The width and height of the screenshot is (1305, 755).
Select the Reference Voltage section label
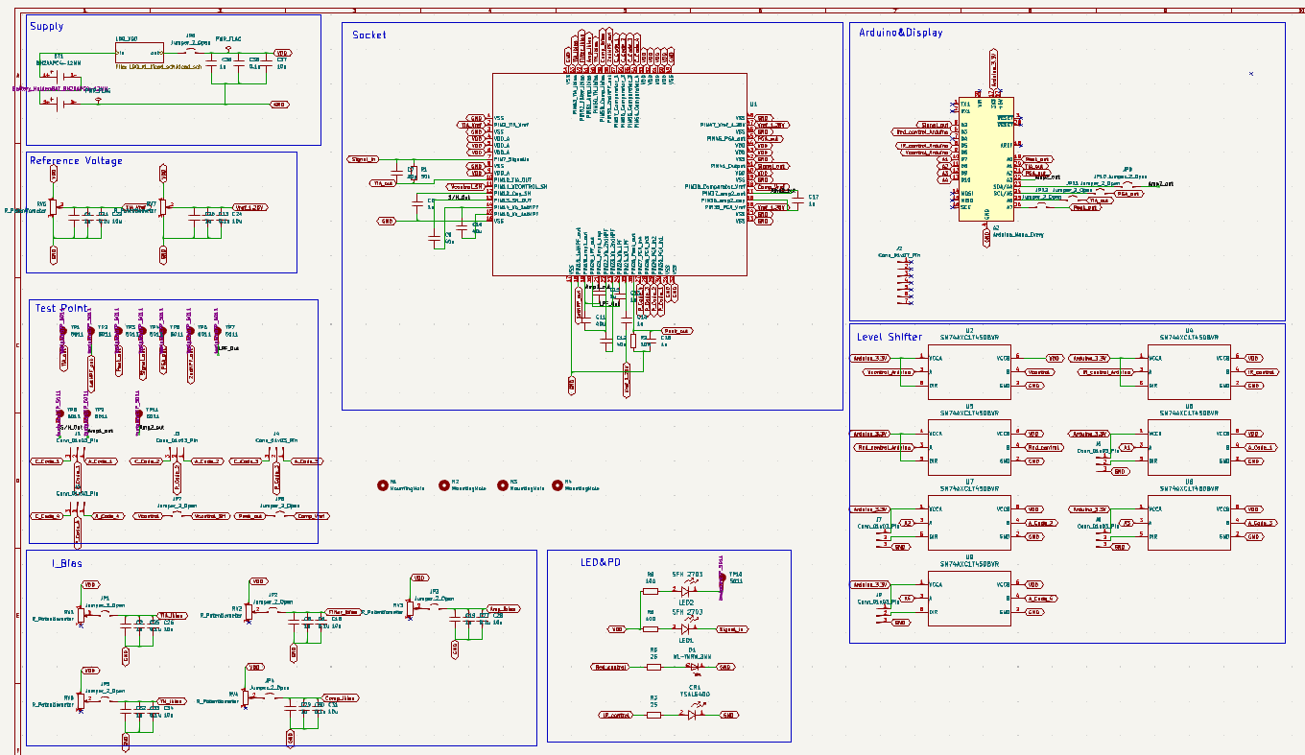click(76, 161)
